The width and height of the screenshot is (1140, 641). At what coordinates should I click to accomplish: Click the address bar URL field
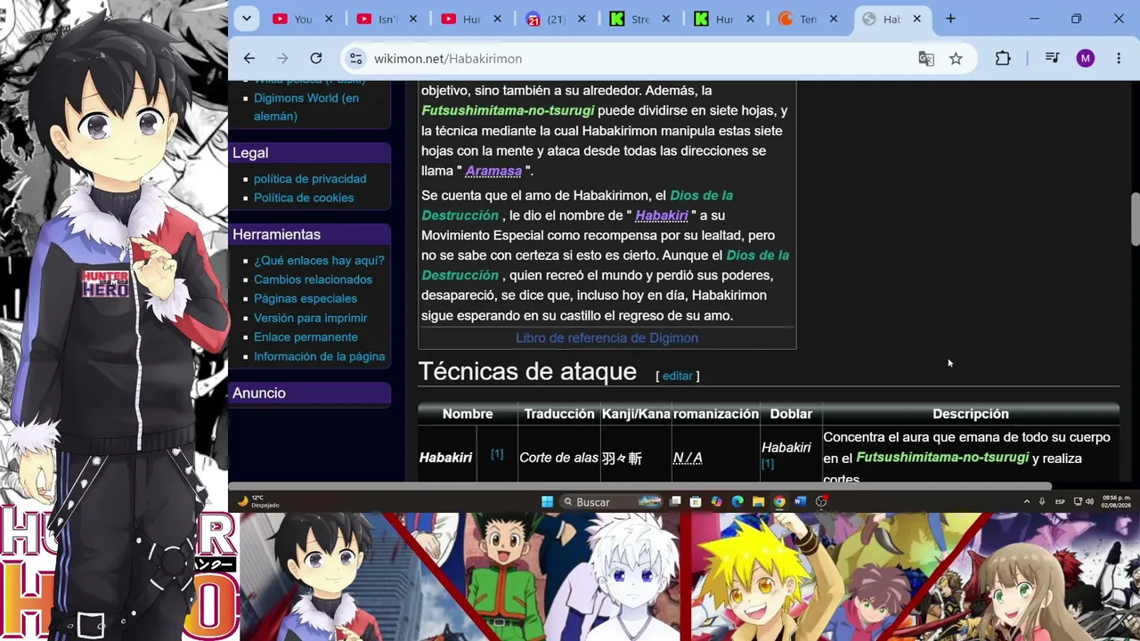(x=623, y=59)
